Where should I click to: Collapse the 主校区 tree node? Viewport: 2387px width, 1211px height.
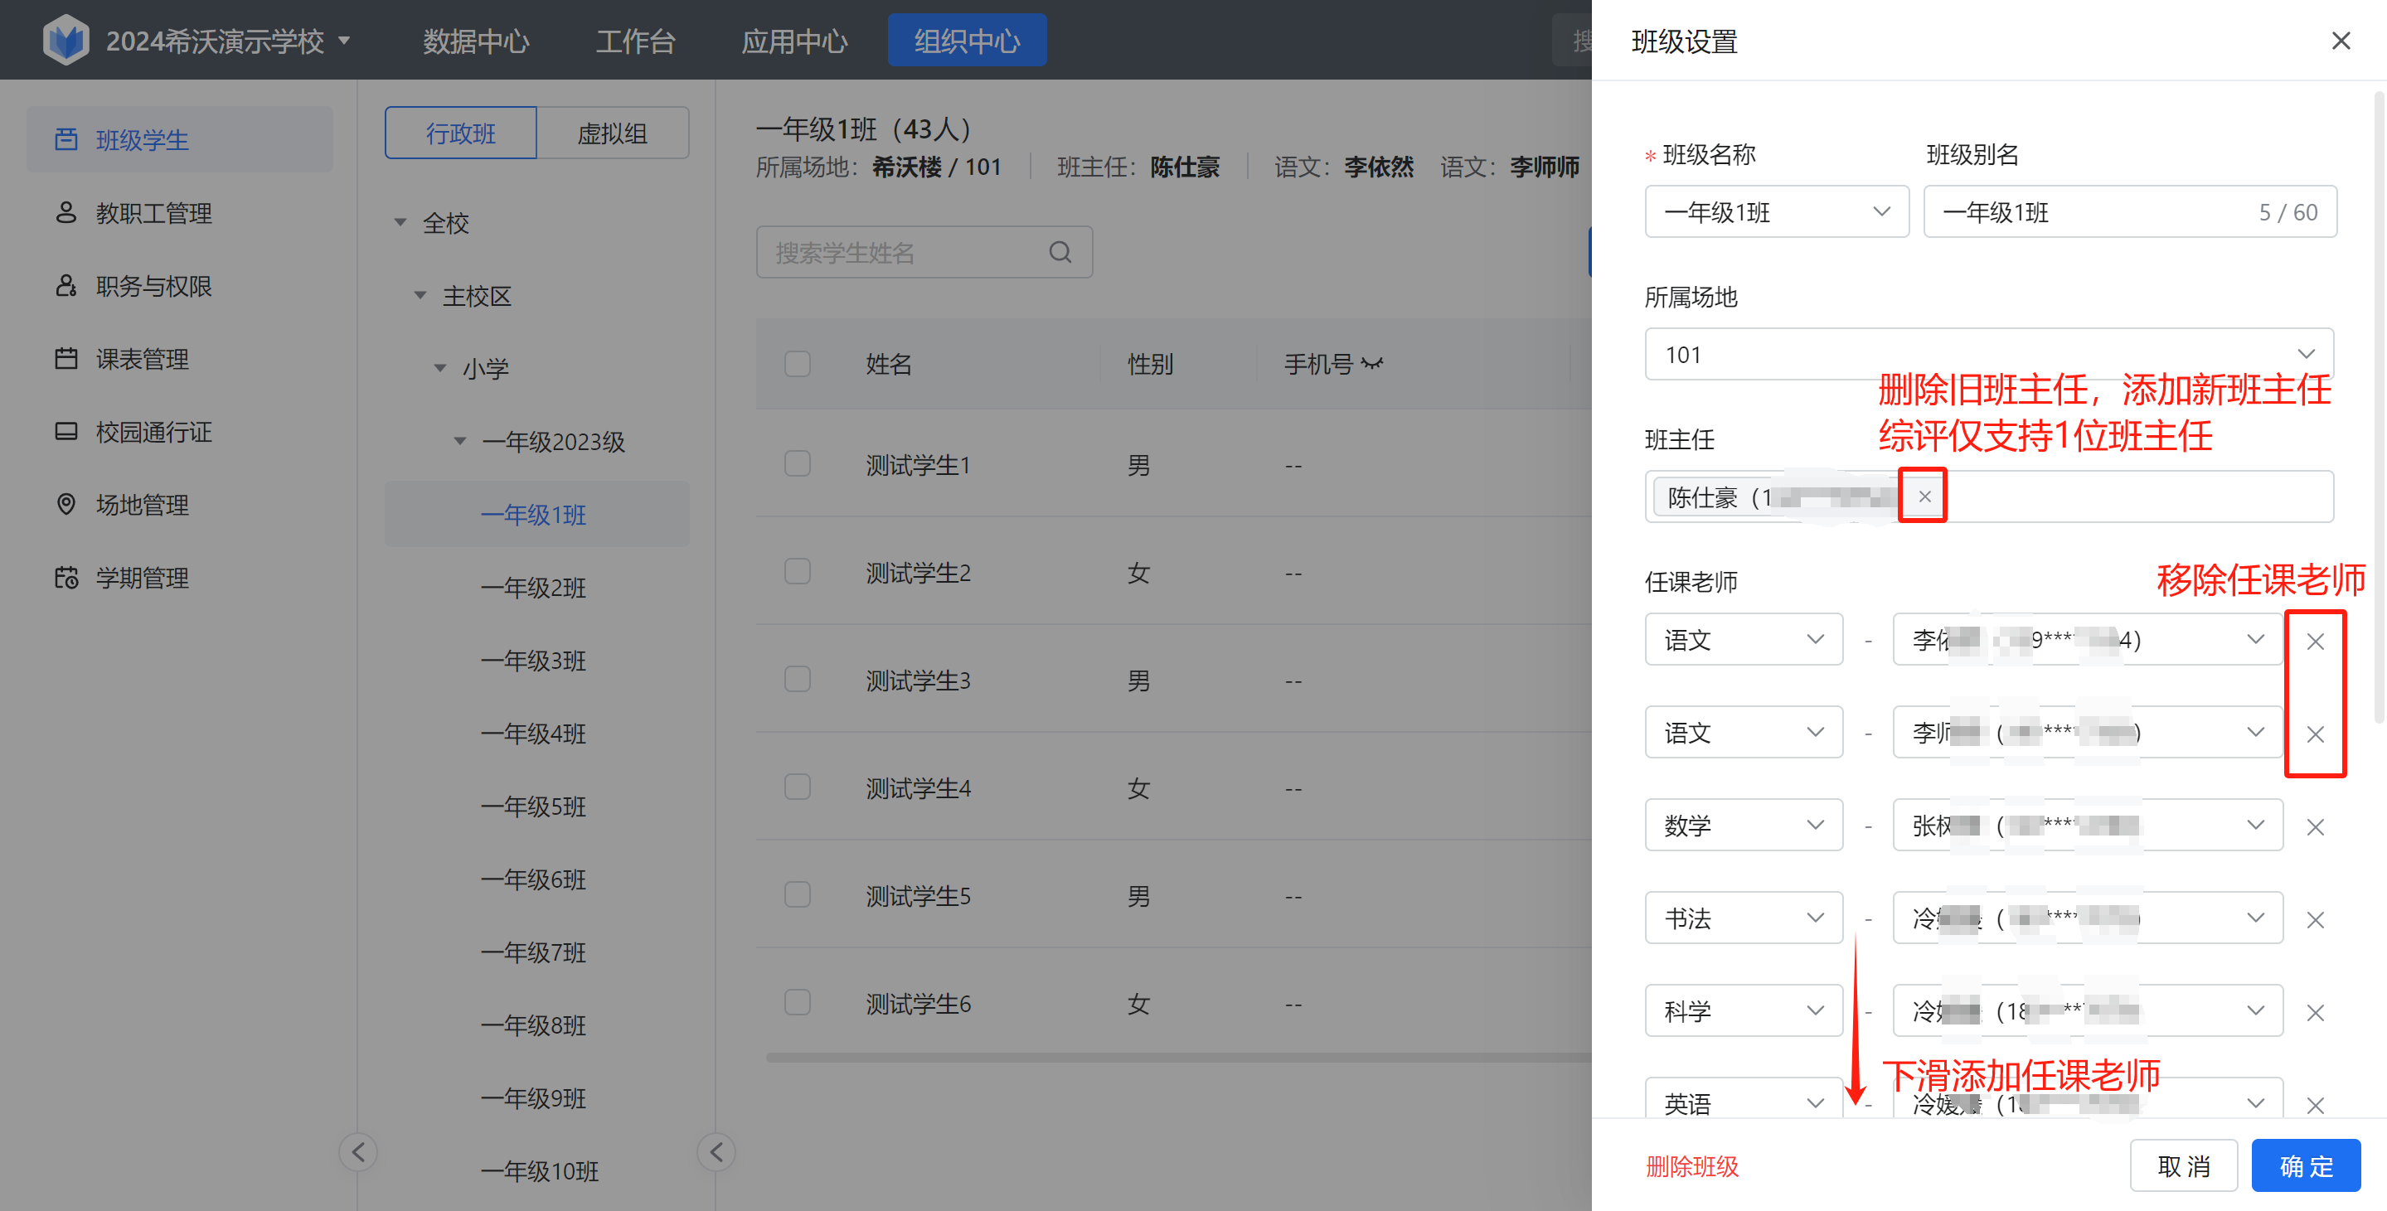pyautogui.click(x=420, y=296)
